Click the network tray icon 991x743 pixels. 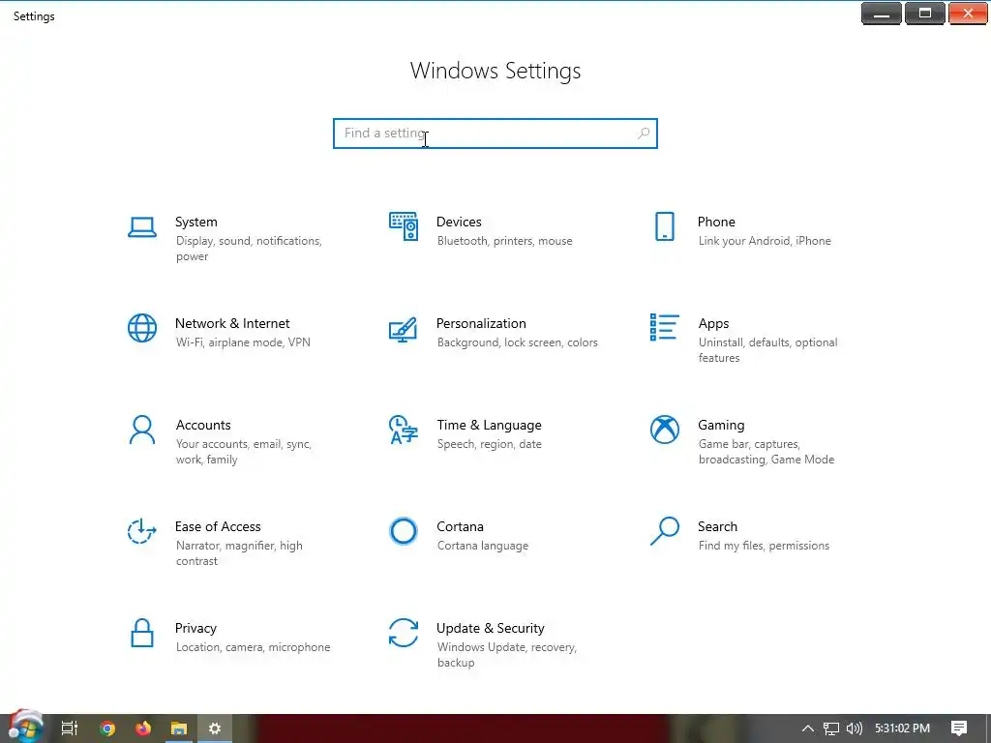click(831, 728)
